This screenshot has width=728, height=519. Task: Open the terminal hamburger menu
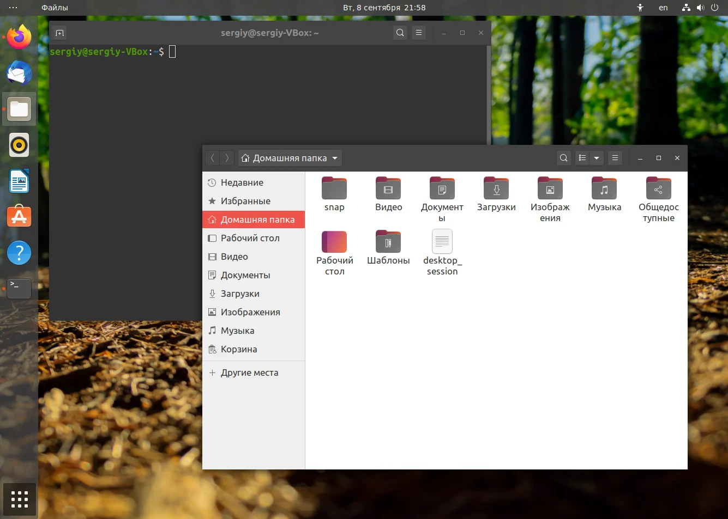[419, 33]
